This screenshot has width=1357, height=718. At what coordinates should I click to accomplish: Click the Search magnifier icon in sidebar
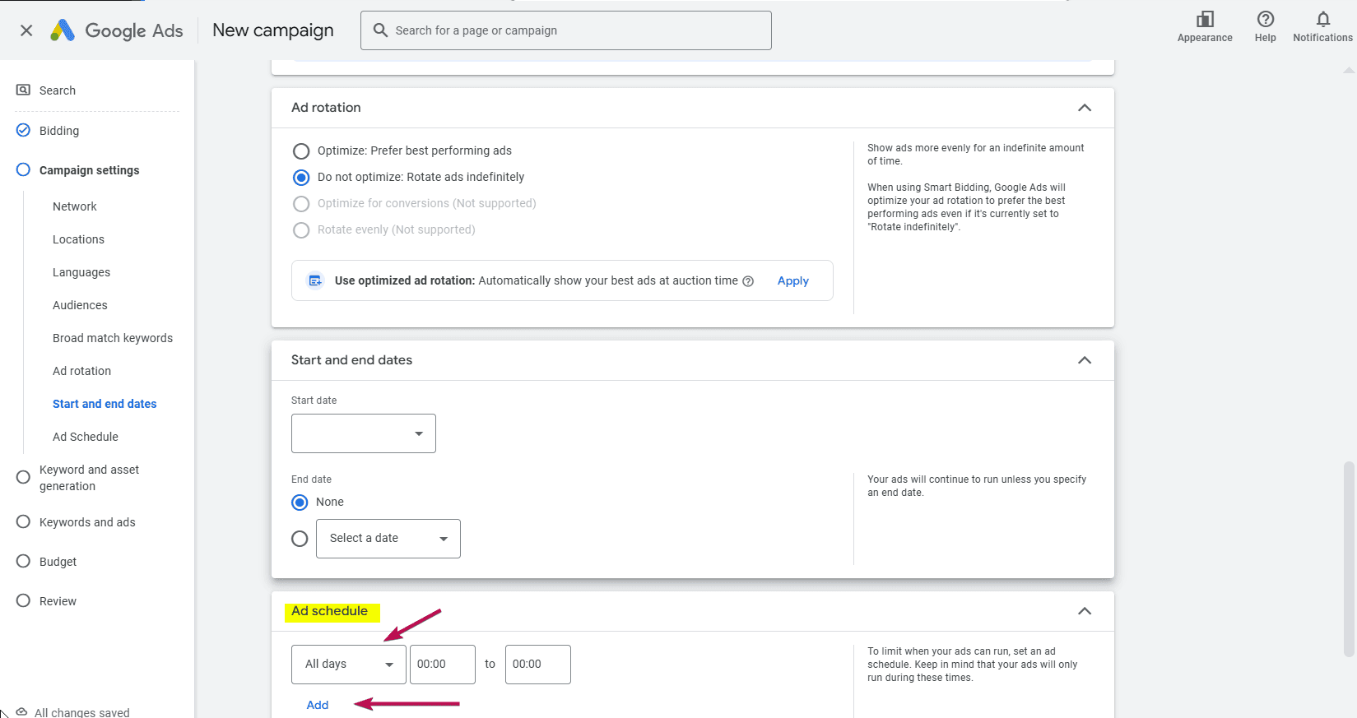click(24, 90)
